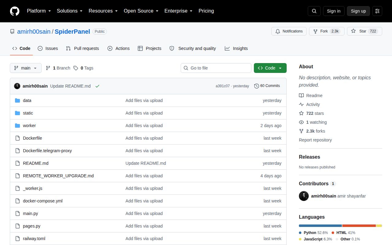
Task: Expand the Enterprise menu
Action: [178, 11]
